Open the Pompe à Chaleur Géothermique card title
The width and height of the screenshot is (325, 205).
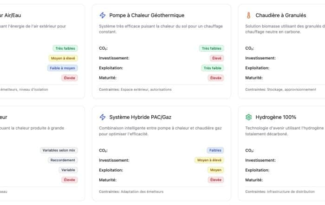(147, 15)
